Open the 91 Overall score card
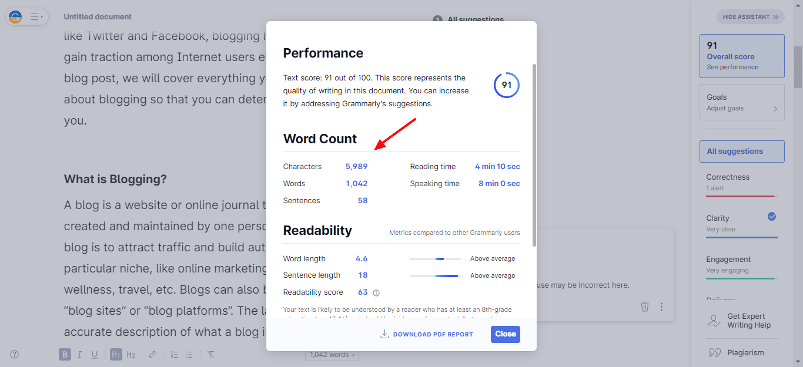803x367 pixels. (x=742, y=56)
